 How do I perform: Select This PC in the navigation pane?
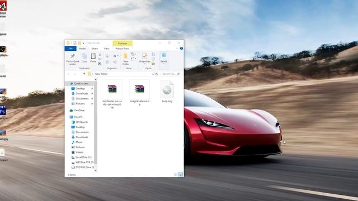(78, 117)
